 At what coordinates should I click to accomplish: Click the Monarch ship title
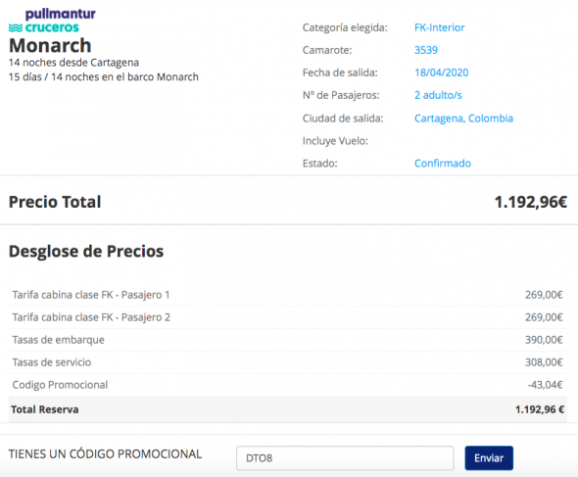50,46
